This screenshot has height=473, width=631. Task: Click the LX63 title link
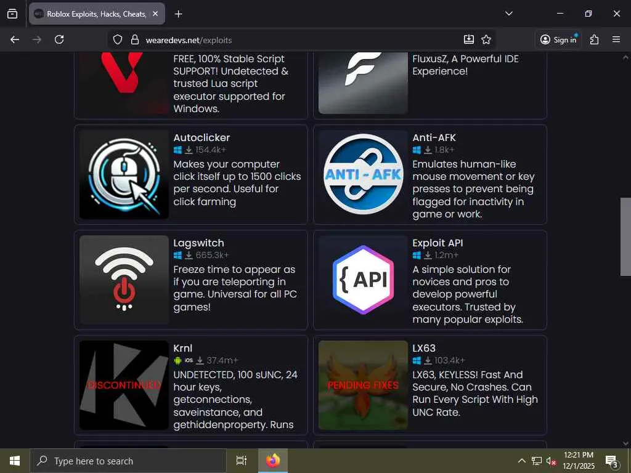pos(424,349)
